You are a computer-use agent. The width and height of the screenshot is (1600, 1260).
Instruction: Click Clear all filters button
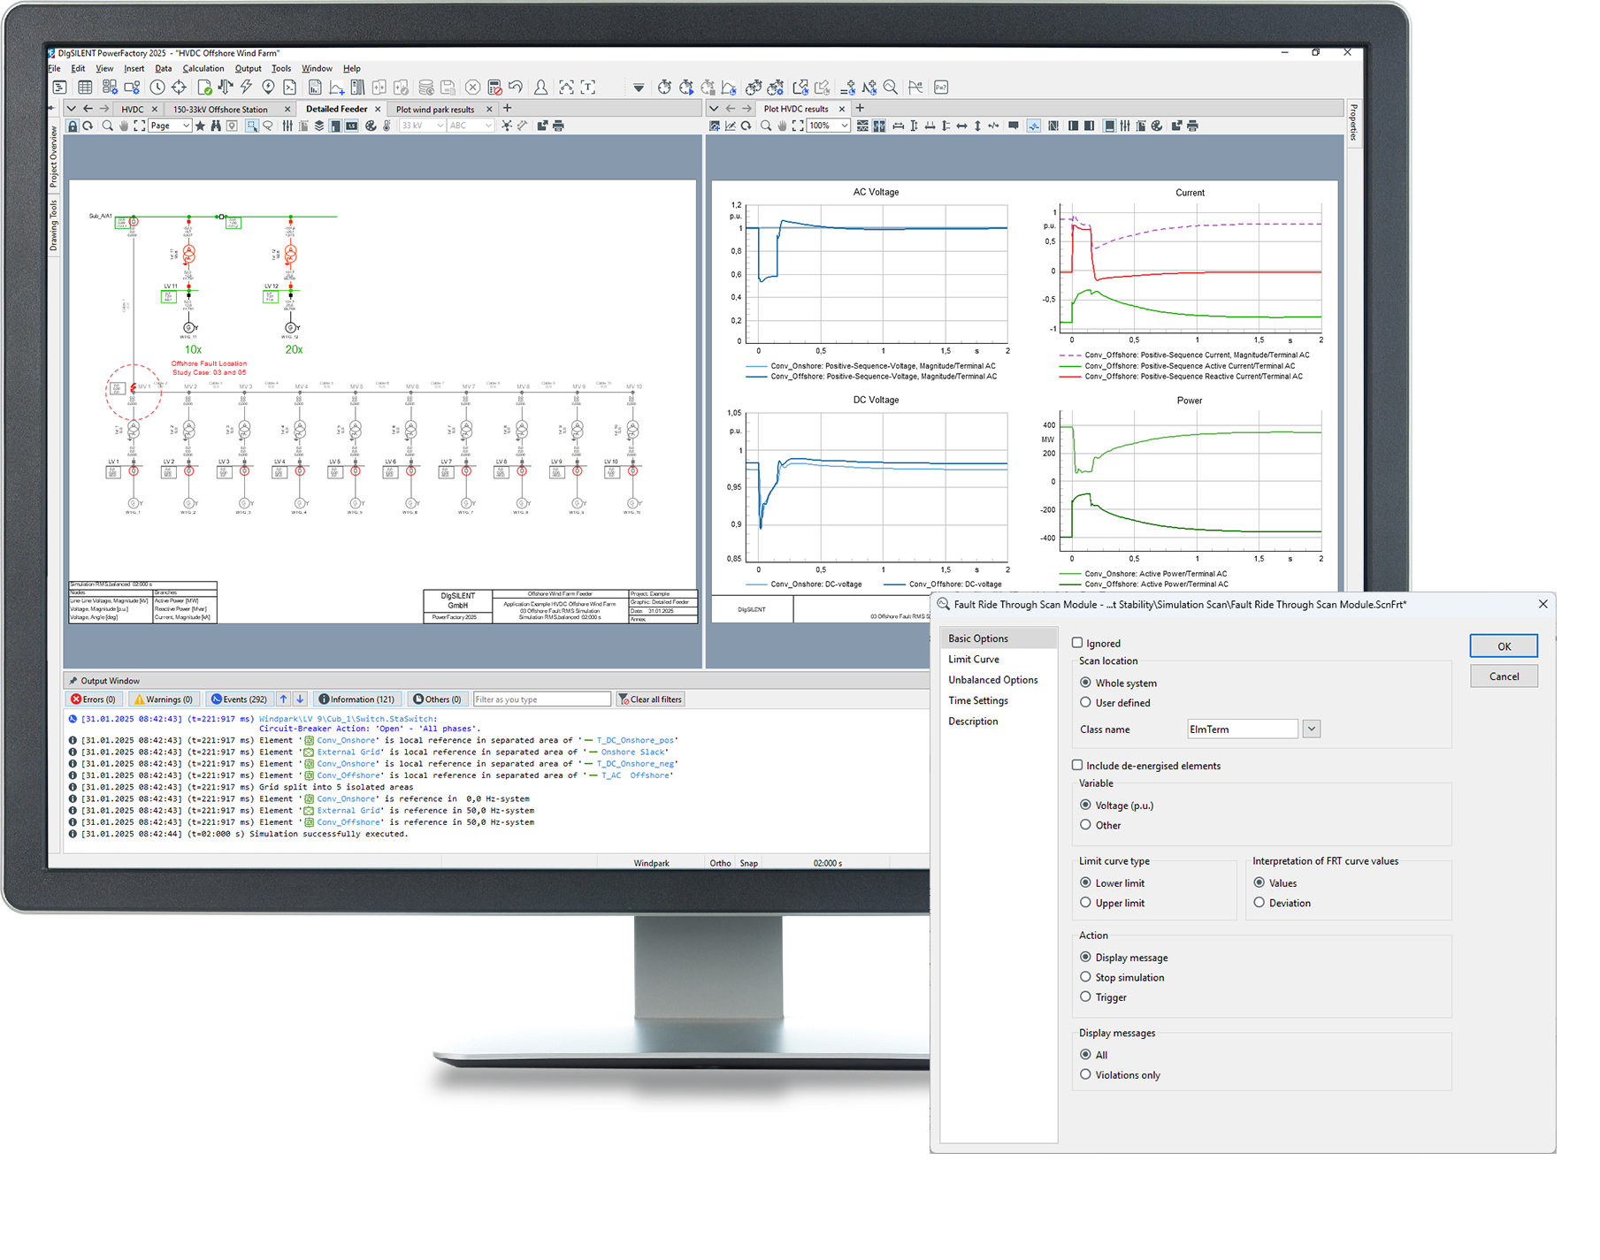pyautogui.click(x=651, y=699)
